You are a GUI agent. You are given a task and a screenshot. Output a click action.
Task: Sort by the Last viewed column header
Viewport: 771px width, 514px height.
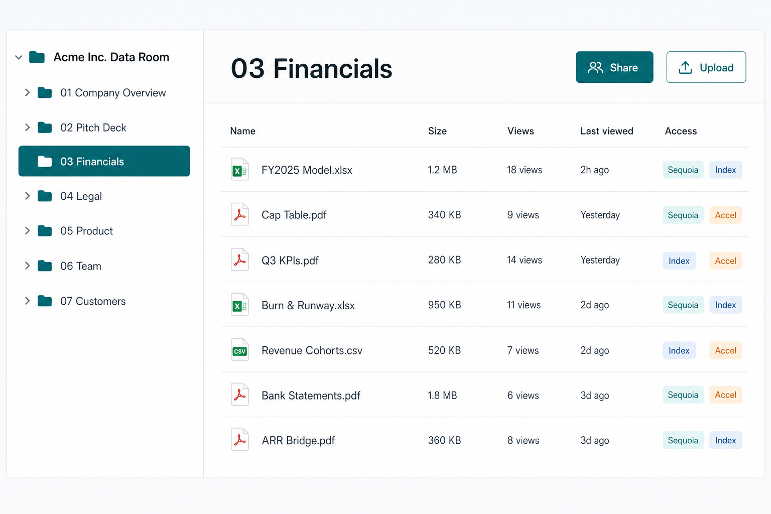coord(607,131)
